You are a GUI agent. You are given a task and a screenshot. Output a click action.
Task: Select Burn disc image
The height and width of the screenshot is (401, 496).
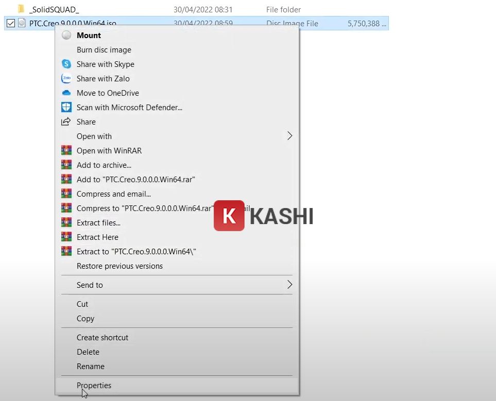[104, 50]
